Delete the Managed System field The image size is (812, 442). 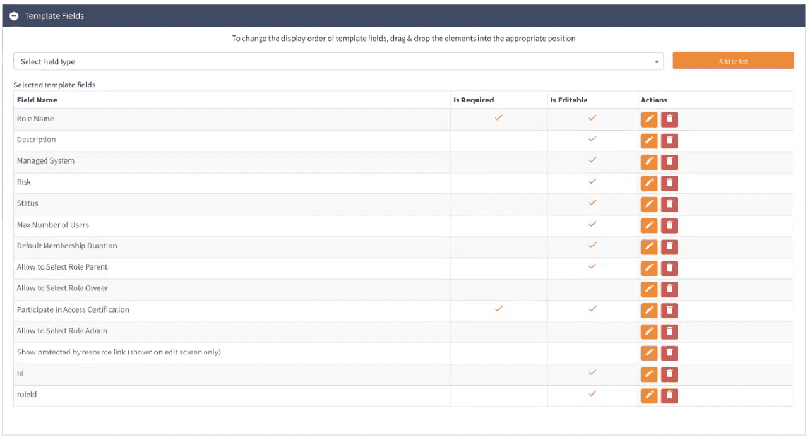pos(669,162)
